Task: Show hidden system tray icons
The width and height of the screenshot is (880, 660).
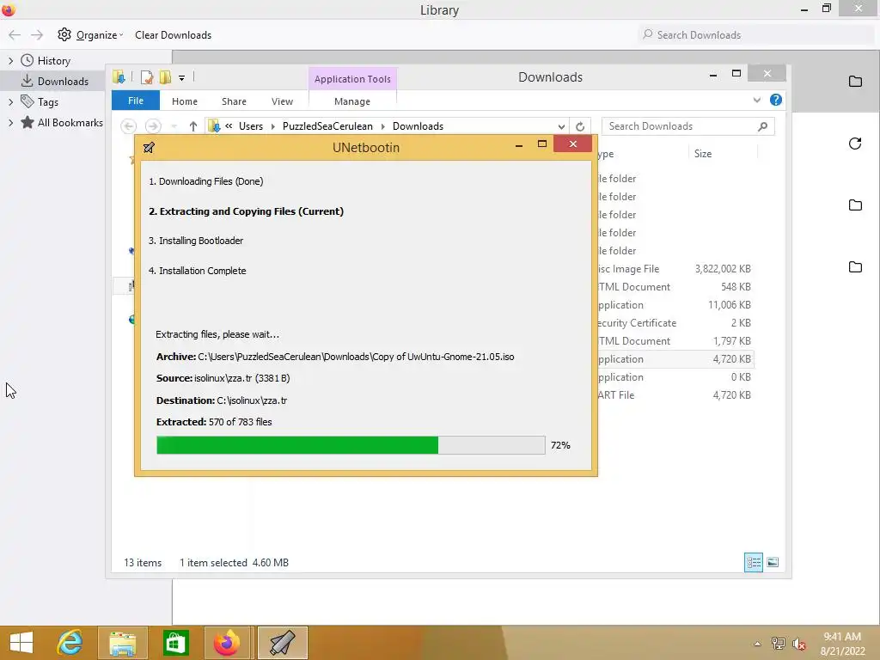Action: coord(758,644)
